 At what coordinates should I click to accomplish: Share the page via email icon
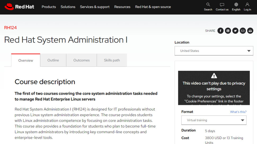(243, 31)
